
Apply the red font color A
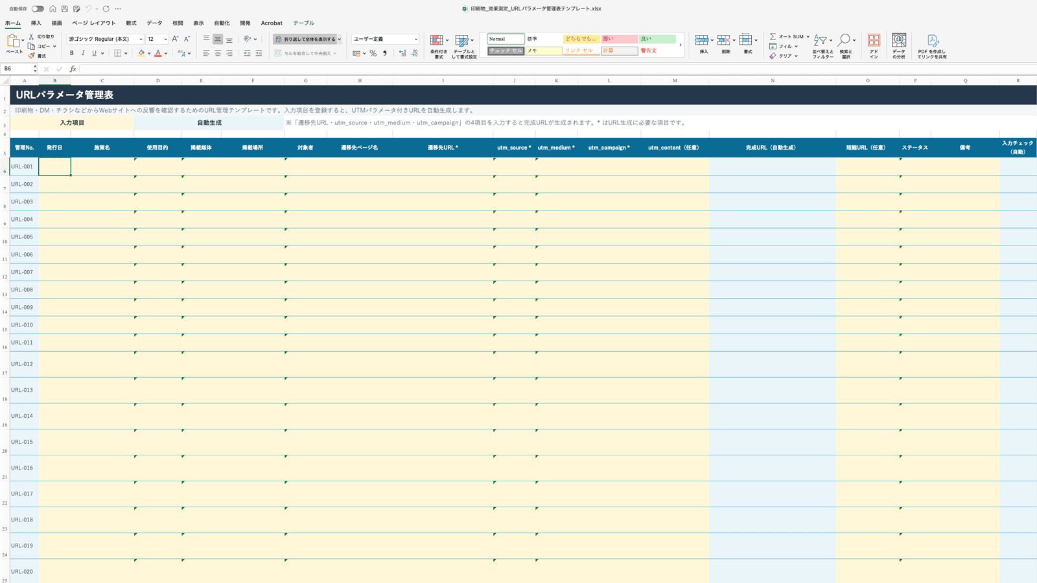tap(158, 53)
